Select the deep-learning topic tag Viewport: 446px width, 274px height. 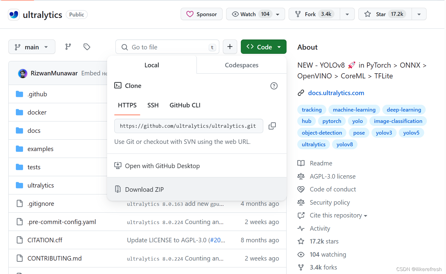pyautogui.click(x=404, y=110)
